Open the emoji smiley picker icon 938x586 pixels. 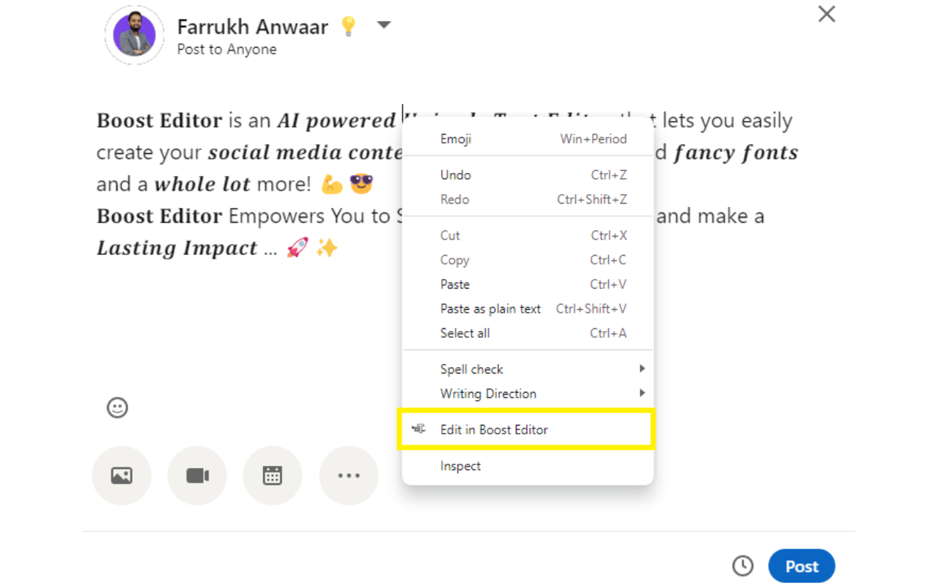tap(118, 408)
